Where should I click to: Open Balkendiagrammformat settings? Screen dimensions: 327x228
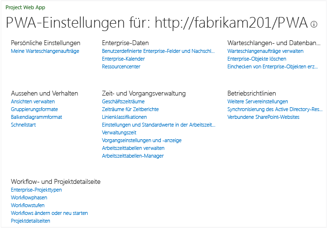[x=36, y=117]
